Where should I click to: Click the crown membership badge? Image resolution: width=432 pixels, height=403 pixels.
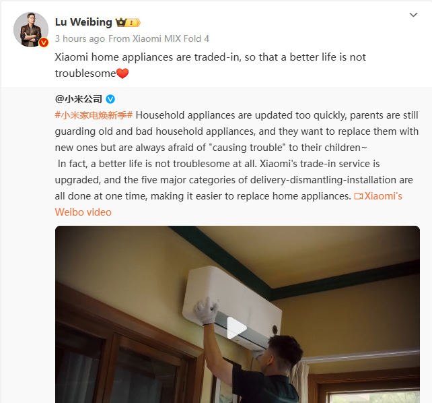128,22
